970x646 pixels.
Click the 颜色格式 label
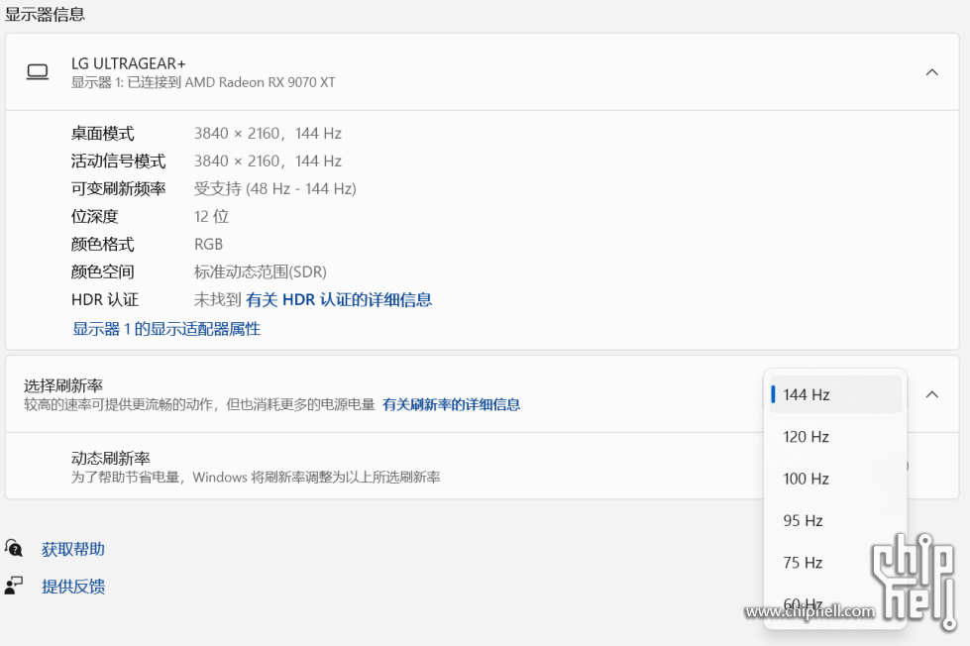(x=103, y=245)
